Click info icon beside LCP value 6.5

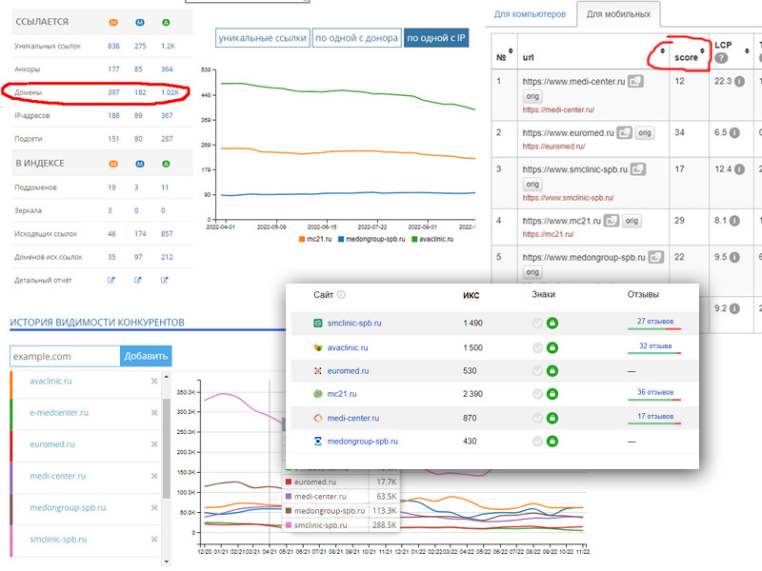(x=734, y=132)
